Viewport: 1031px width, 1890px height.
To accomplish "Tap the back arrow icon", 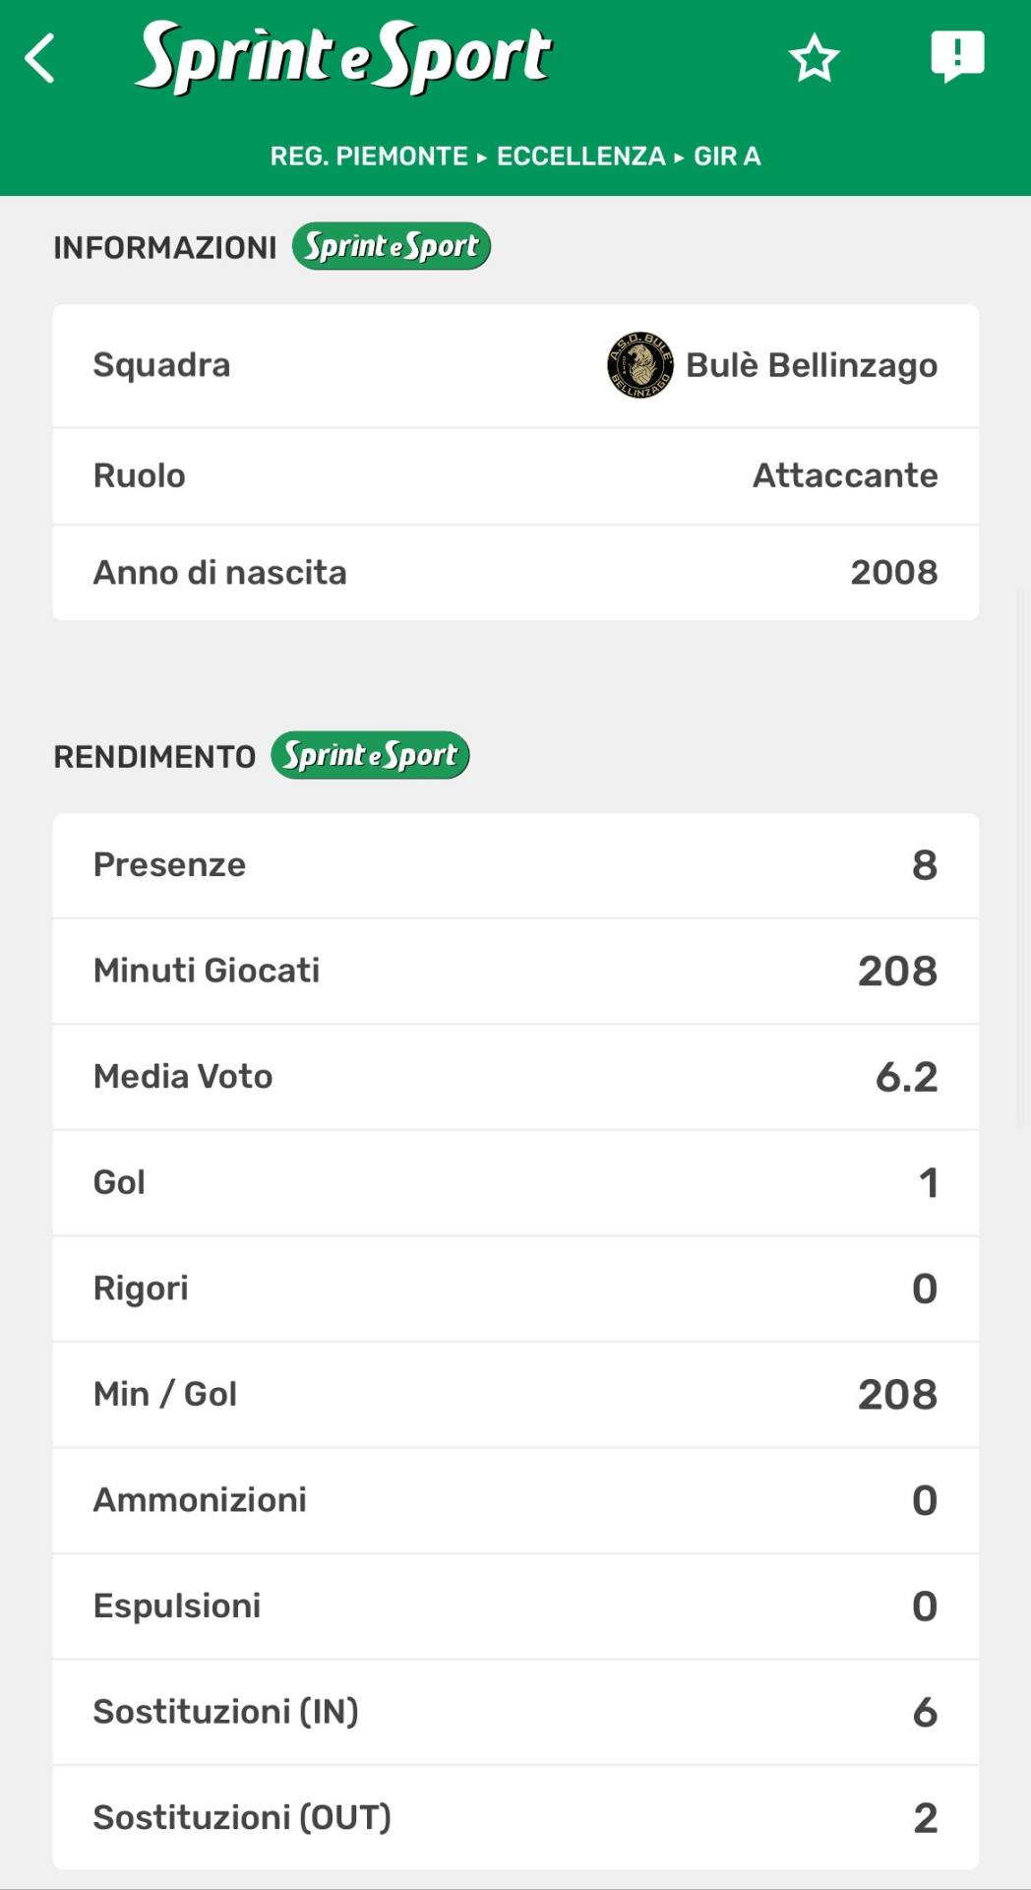I will tap(40, 58).
